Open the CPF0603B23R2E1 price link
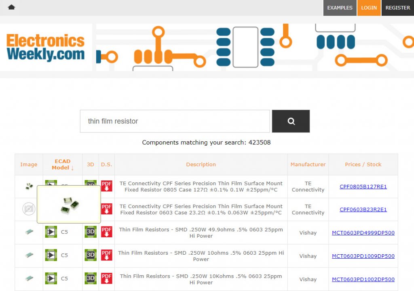 pos(363,209)
